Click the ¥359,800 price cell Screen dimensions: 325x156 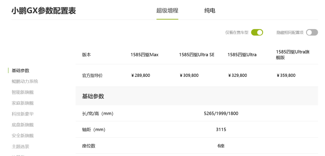pos(286,75)
